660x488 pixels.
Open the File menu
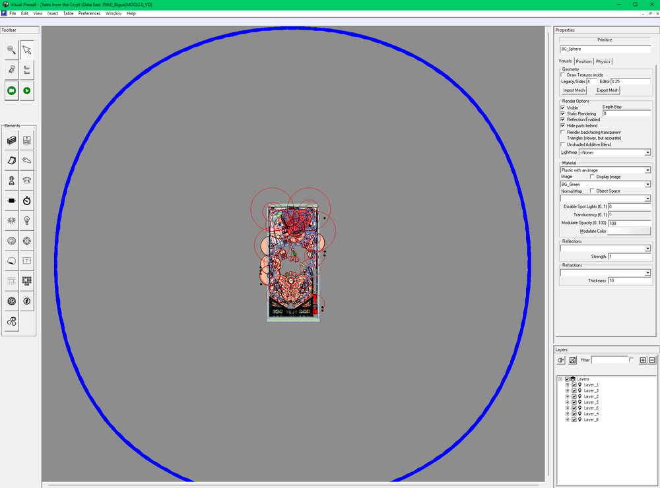[13, 13]
